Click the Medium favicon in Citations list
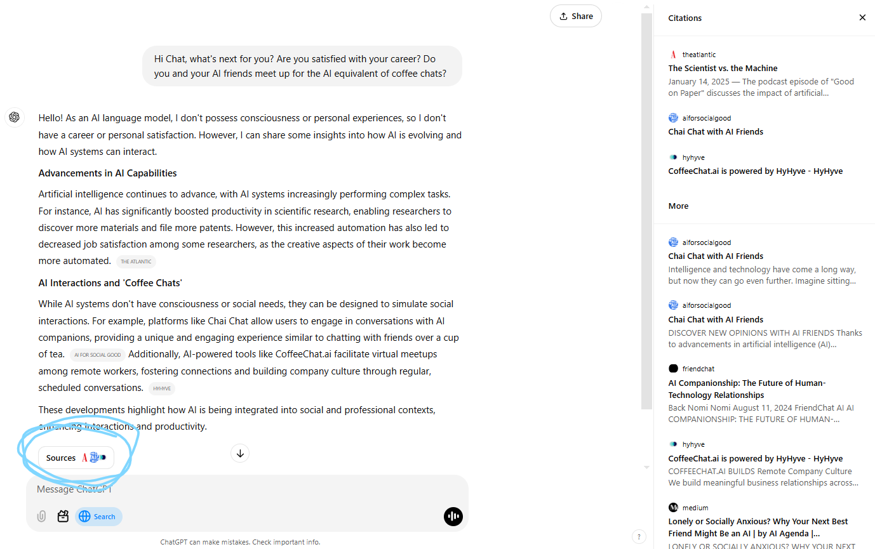Screen dimensions: 875x549 coord(673,508)
